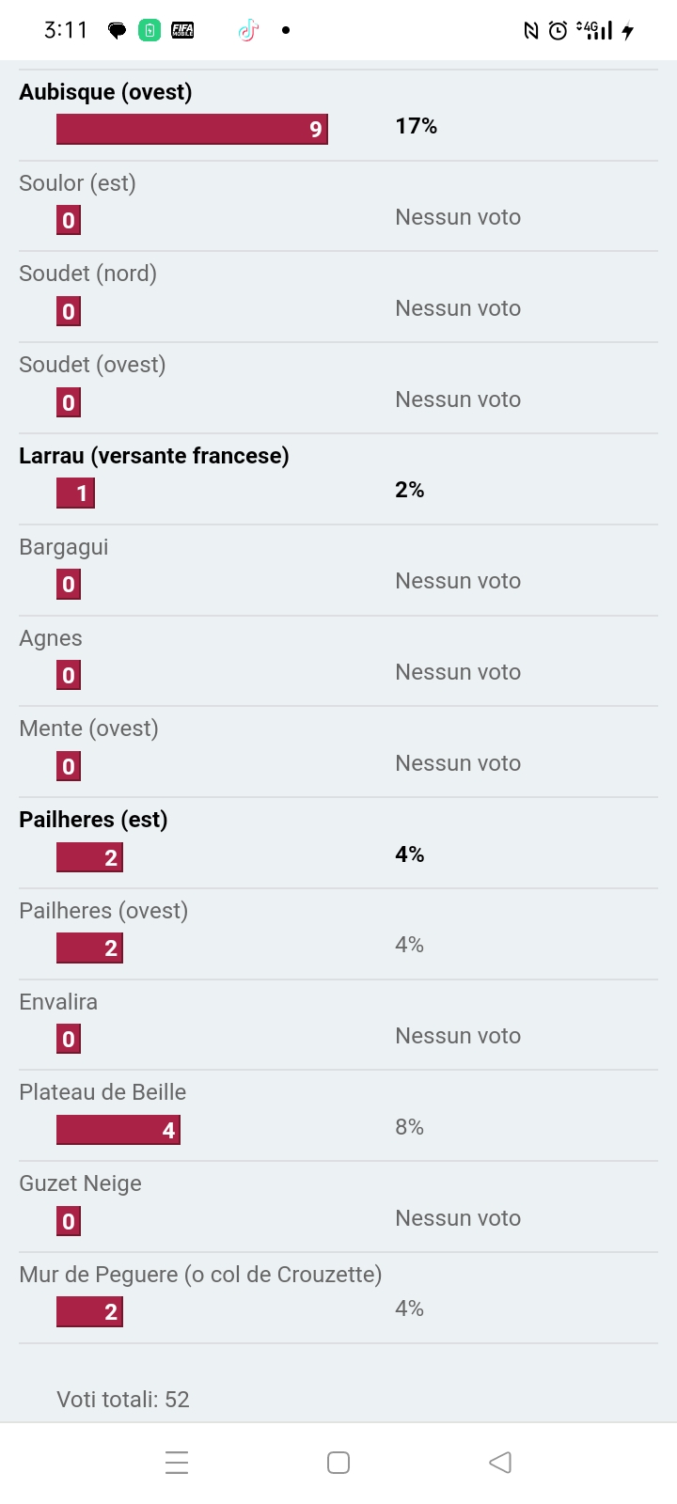Select the Larrau (versante francese) label
Screen dimensions: 677x1504
tap(154, 456)
